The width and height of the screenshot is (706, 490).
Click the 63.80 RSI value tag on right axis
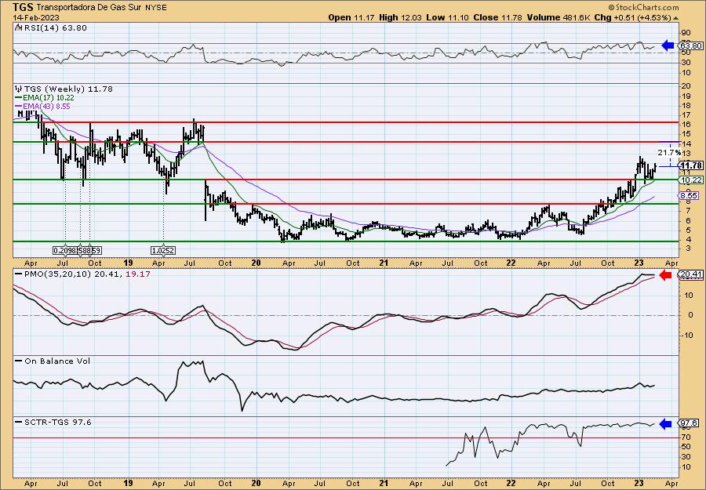691,46
